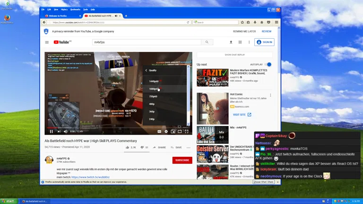Save the page to Pocket

(268, 23)
